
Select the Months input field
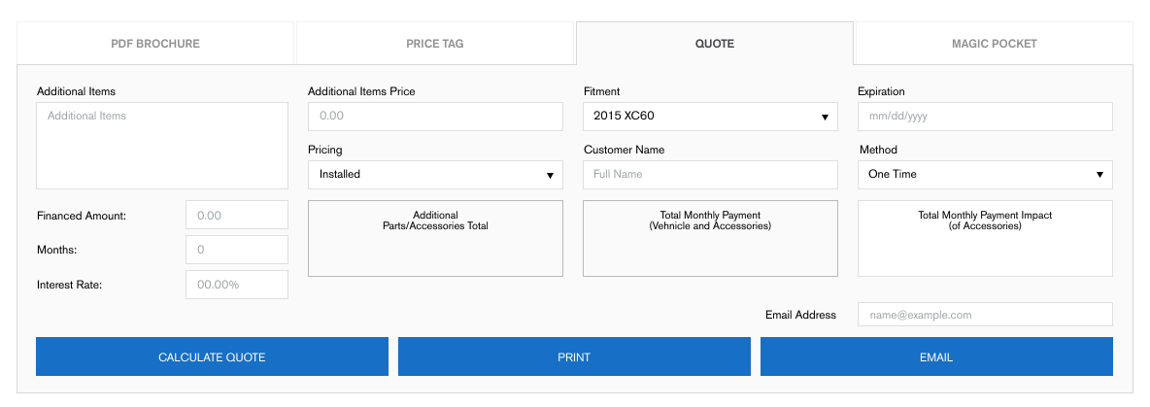pyautogui.click(x=236, y=250)
